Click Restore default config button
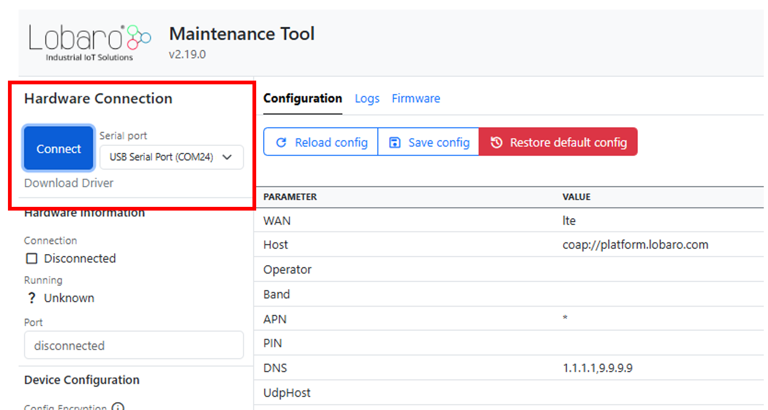 click(558, 142)
